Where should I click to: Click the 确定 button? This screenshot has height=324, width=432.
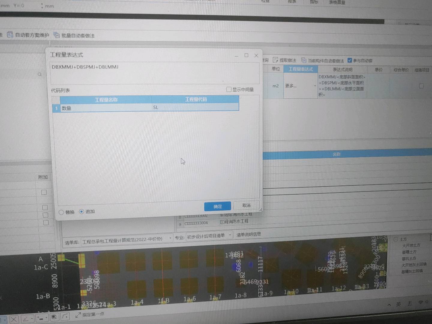click(x=217, y=206)
